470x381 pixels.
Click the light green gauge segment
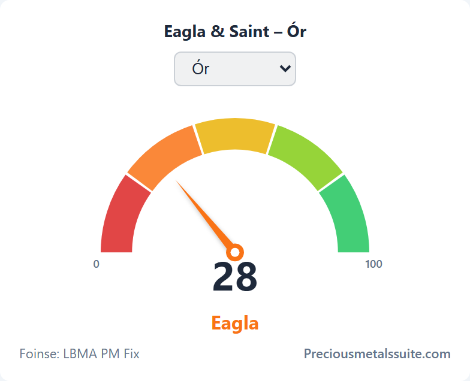coord(306,157)
